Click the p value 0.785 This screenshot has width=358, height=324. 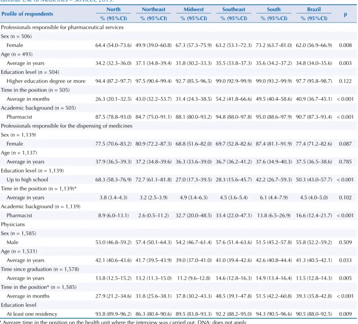coord(345,162)
